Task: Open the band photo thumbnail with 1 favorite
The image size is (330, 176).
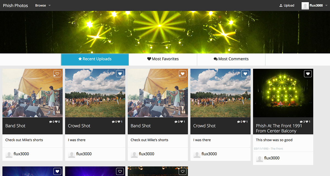Action: point(158,93)
